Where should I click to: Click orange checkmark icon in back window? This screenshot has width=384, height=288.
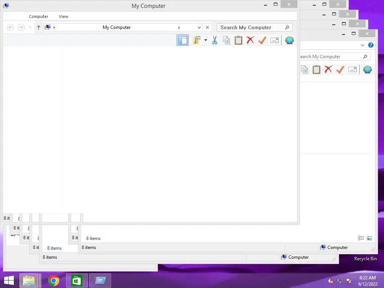[340, 69]
